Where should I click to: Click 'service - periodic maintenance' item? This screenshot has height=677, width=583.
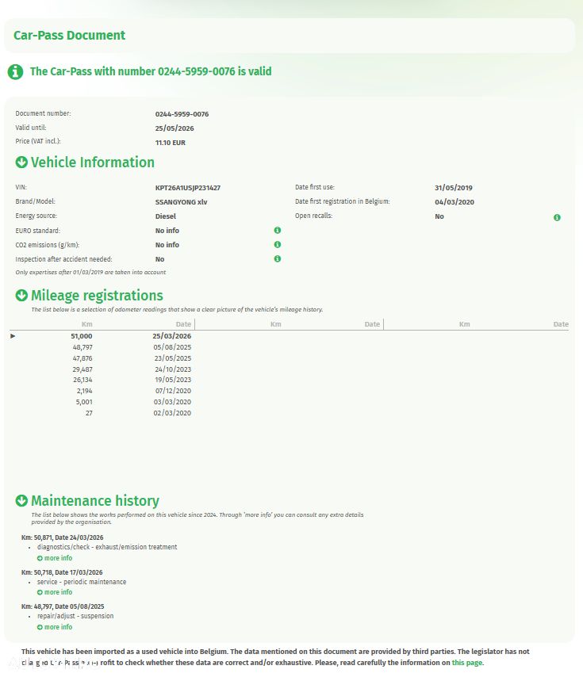pyautogui.click(x=82, y=582)
